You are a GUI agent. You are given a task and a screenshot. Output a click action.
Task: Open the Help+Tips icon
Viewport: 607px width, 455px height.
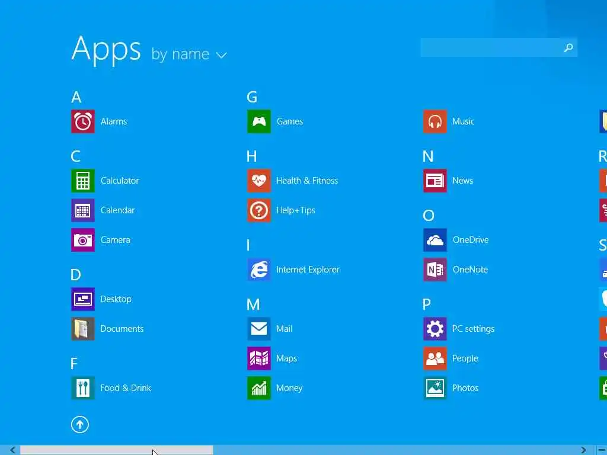[259, 210]
